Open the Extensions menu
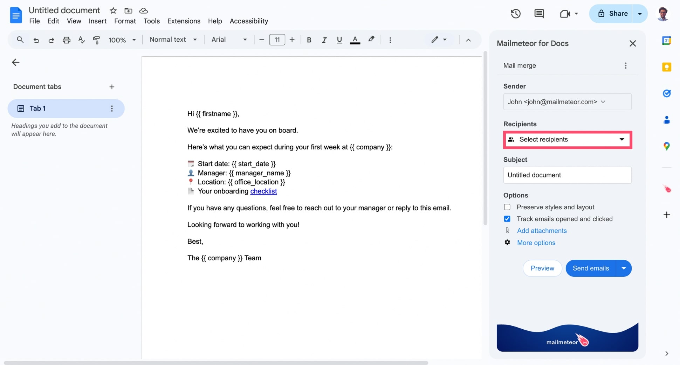The height and width of the screenshot is (365, 680). 184,21
